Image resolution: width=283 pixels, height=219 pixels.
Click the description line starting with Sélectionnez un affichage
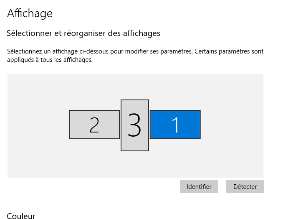click(x=135, y=51)
